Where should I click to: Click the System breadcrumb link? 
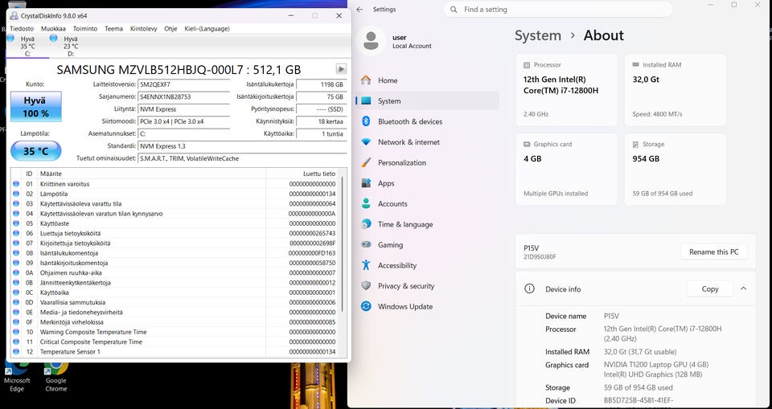(538, 35)
